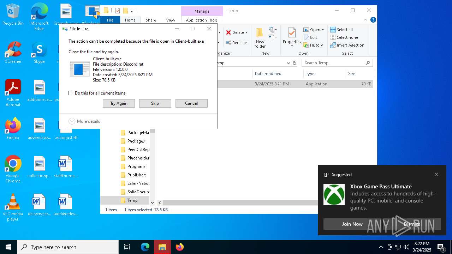Open Explorer Help question mark icon
The width and height of the screenshot is (452, 254).
pyautogui.click(x=373, y=20)
